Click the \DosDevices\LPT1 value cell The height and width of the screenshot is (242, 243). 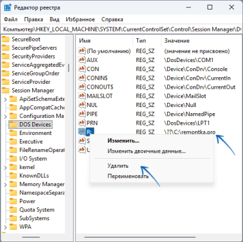[x=187, y=123]
